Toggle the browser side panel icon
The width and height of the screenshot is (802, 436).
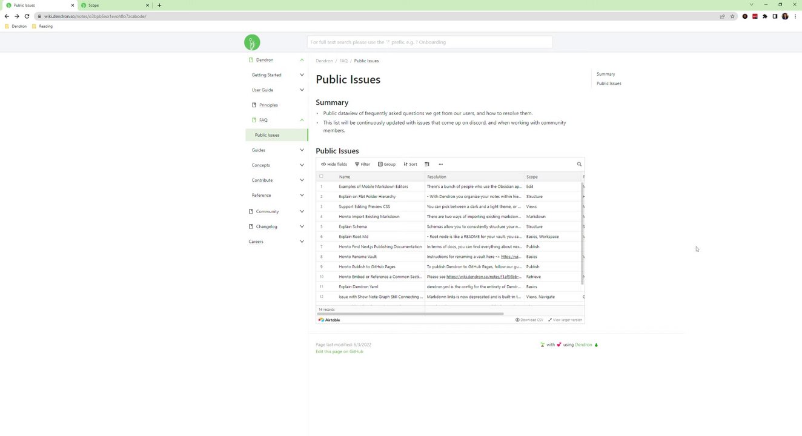[x=775, y=16]
